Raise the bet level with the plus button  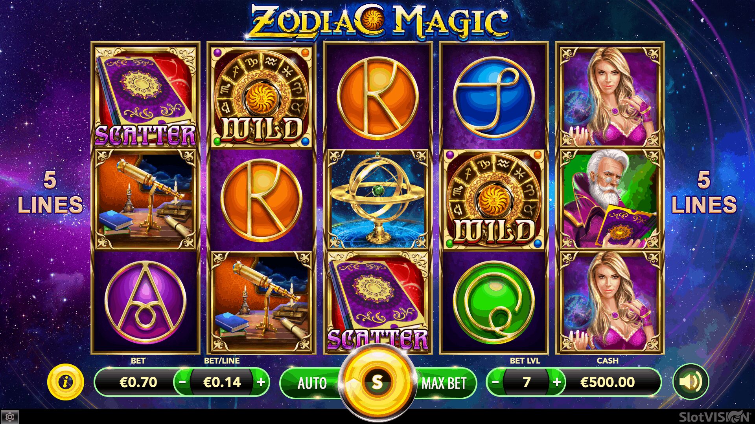tap(557, 382)
